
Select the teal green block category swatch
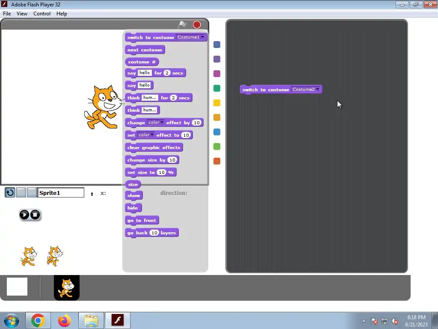pyautogui.click(x=217, y=88)
